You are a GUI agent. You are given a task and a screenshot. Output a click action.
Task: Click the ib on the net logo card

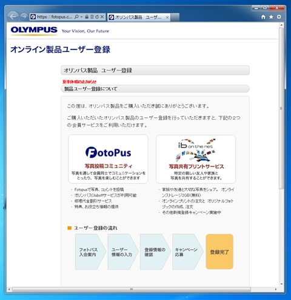pyautogui.click(x=196, y=159)
